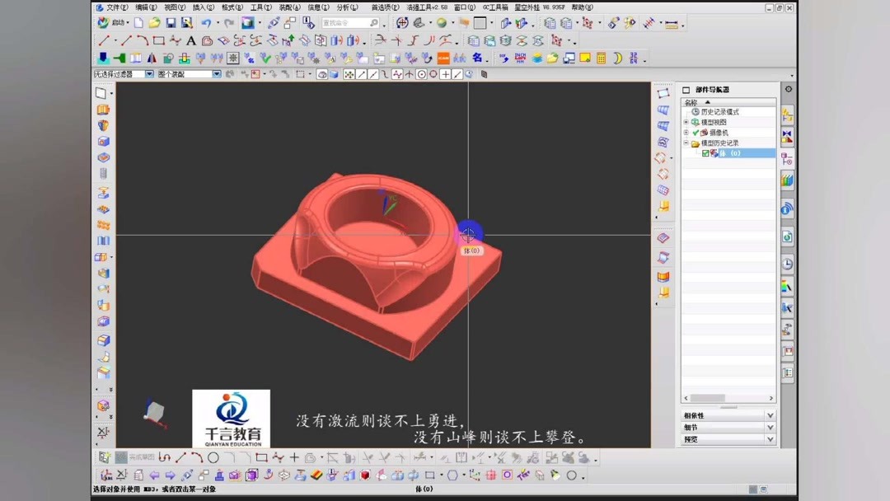Image resolution: width=890 pixels, height=501 pixels.
Task: Save the model using the Save icon
Action: click(x=171, y=23)
